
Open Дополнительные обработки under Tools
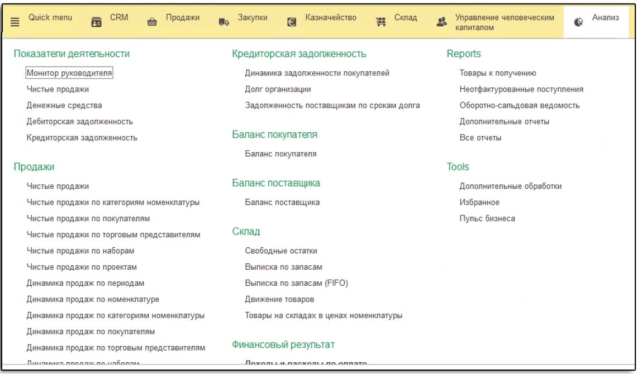coord(510,186)
